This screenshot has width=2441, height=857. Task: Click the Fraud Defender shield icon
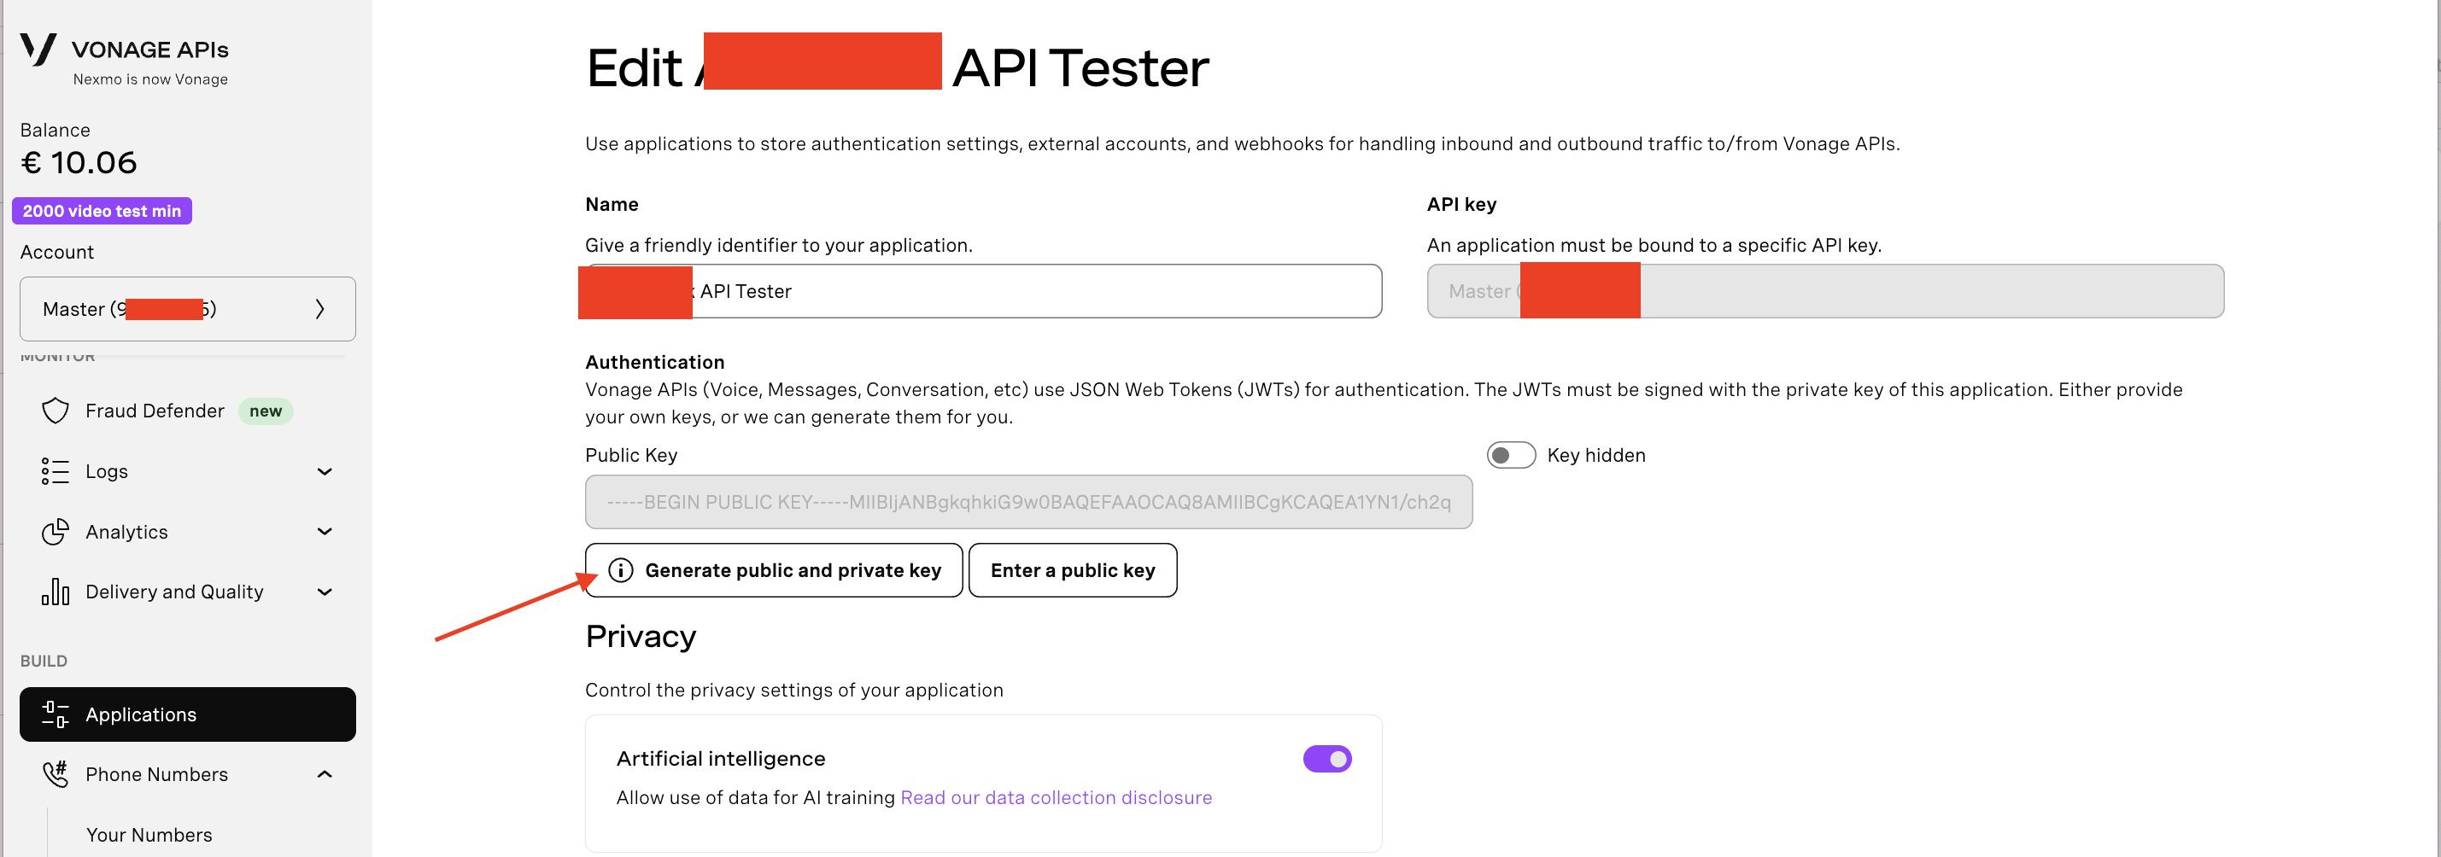55,411
